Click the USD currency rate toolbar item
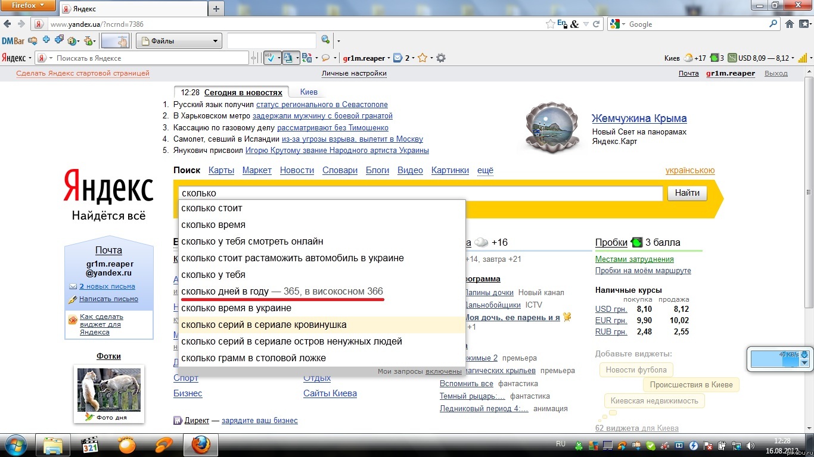The image size is (814, 457). [759, 58]
